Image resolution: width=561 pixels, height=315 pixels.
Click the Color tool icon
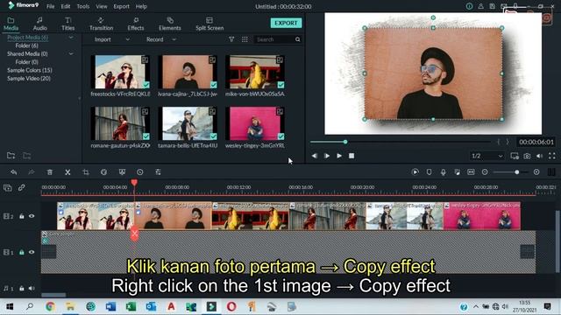click(x=103, y=172)
